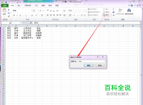Screen dimensions: 143x105
Task: Switch to the 审阅 review tab
Action: [50, 5]
